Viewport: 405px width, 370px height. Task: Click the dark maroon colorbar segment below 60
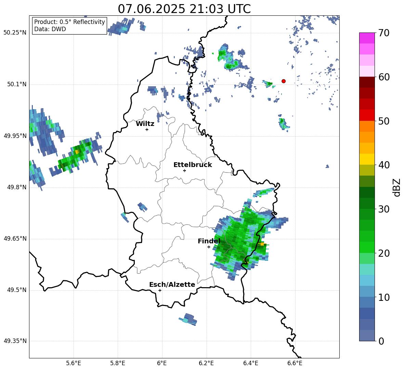click(x=367, y=82)
